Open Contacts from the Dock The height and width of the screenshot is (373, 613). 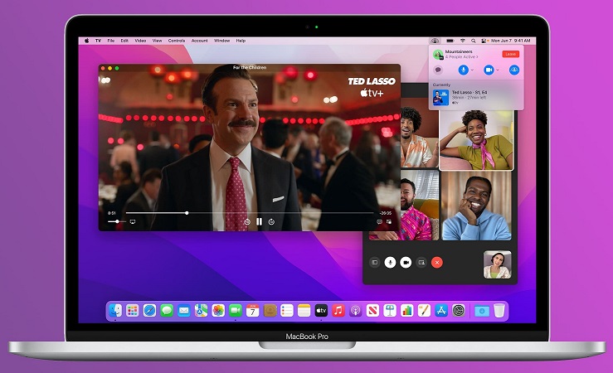pyautogui.click(x=270, y=311)
